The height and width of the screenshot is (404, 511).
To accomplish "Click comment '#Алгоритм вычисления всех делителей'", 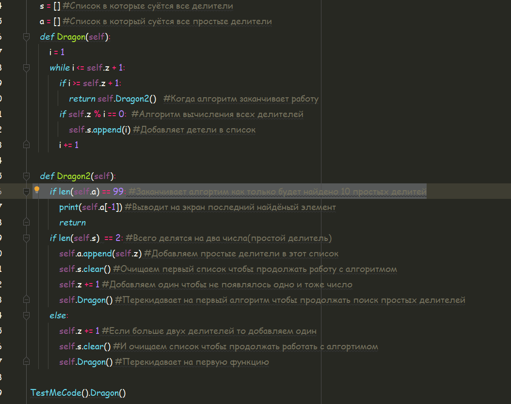I will (217, 114).
